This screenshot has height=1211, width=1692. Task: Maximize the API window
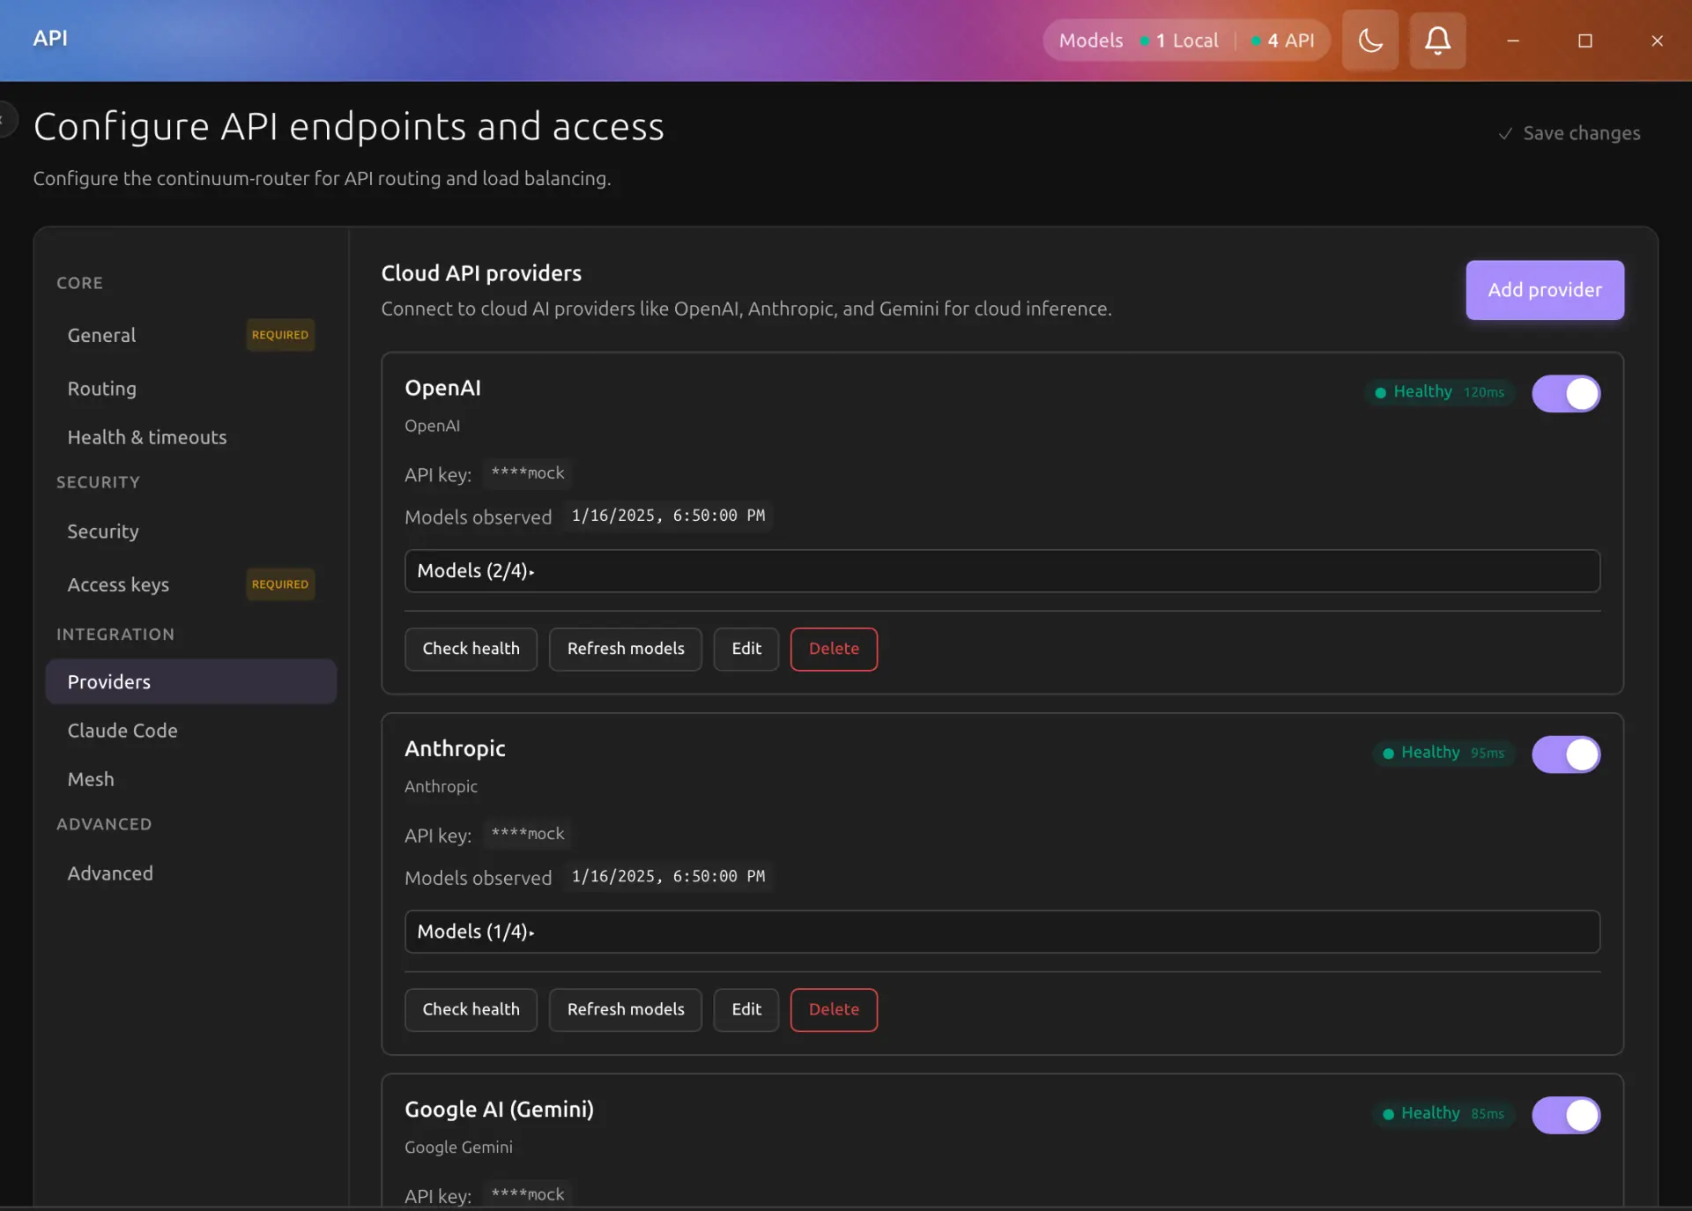coord(1585,41)
